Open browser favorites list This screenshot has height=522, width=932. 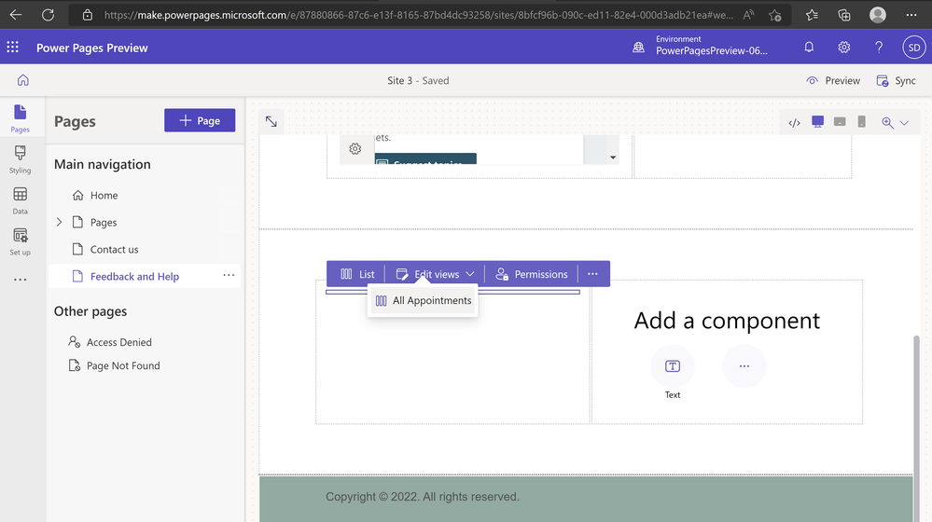click(812, 15)
